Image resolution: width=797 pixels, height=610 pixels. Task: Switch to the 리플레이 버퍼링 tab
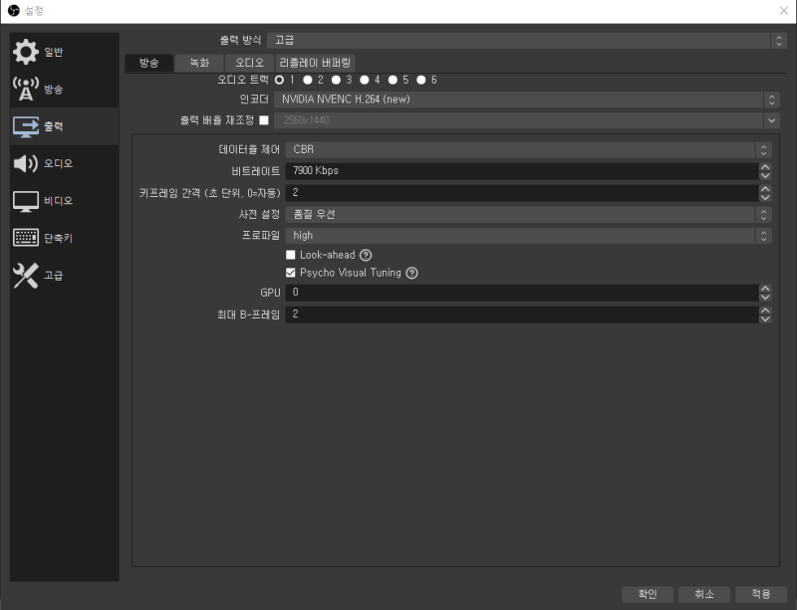click(315, 63)
